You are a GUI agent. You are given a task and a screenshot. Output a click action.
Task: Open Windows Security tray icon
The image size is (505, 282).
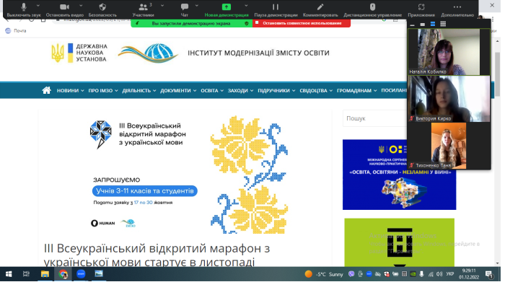pyautogui.click(x=387, y=274)
